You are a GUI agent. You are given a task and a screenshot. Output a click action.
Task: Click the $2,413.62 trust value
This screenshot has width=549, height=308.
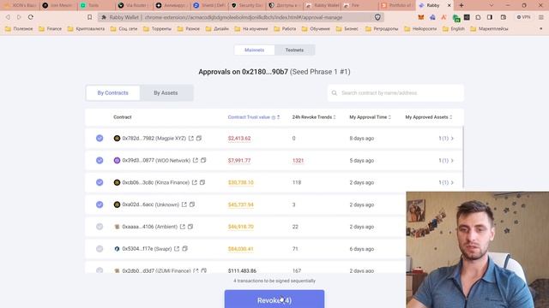pos(239,139)
